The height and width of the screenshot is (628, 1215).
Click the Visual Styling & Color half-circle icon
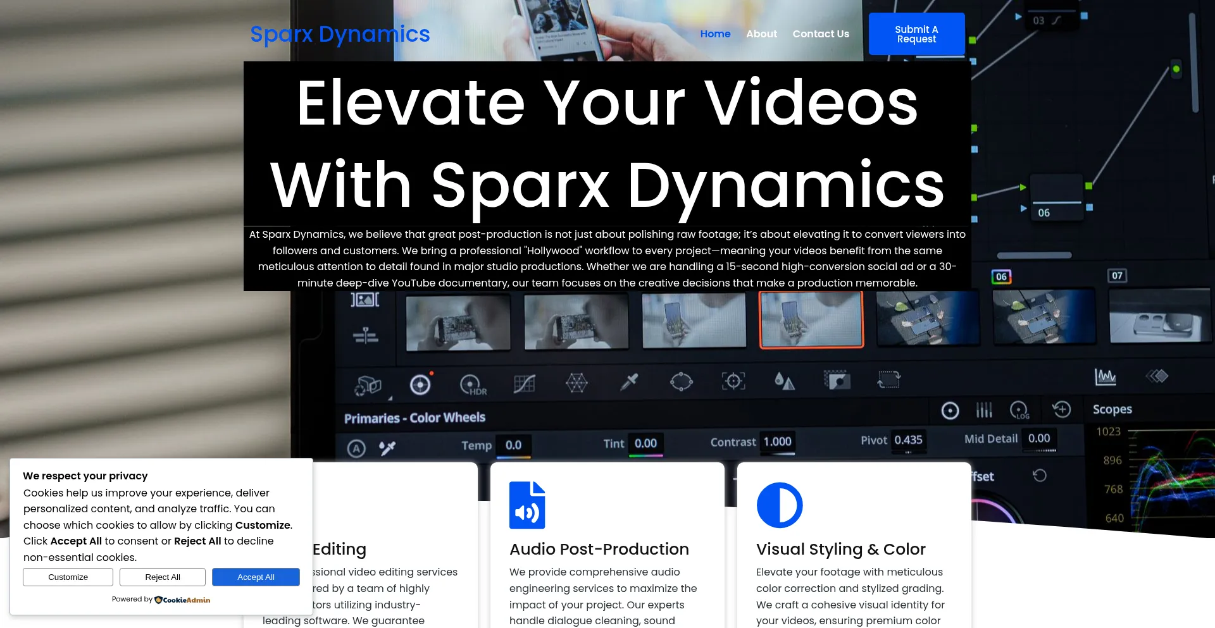coord(780,505)
